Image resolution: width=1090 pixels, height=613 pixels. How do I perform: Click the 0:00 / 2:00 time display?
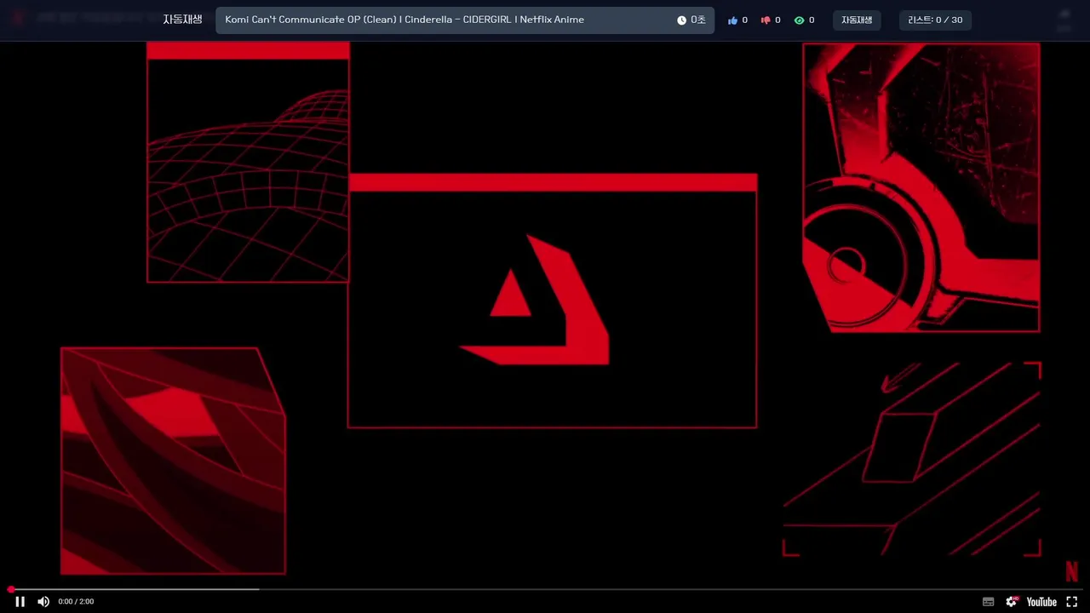(x=76, y=602)
